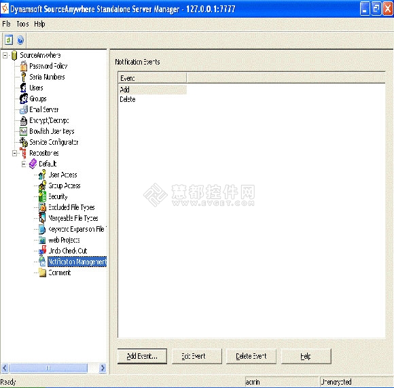Select Blowfish User Keys tree label
The height and width of the screenshot is (388, 394).
click(x=52, y=131)
